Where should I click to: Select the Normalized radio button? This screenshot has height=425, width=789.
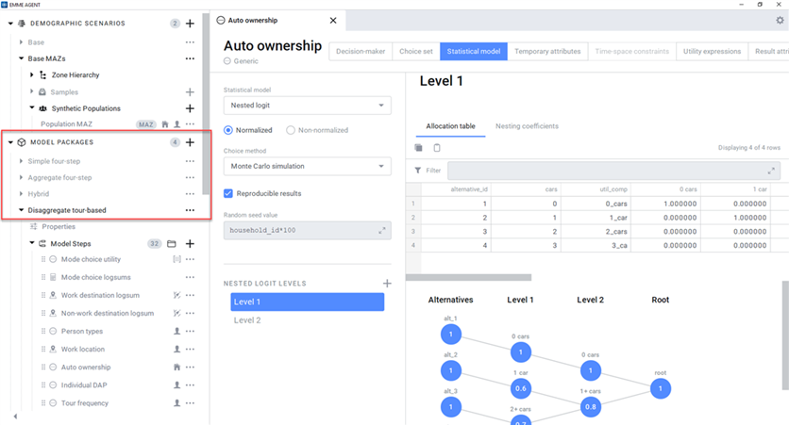click(x=228, y=130)
